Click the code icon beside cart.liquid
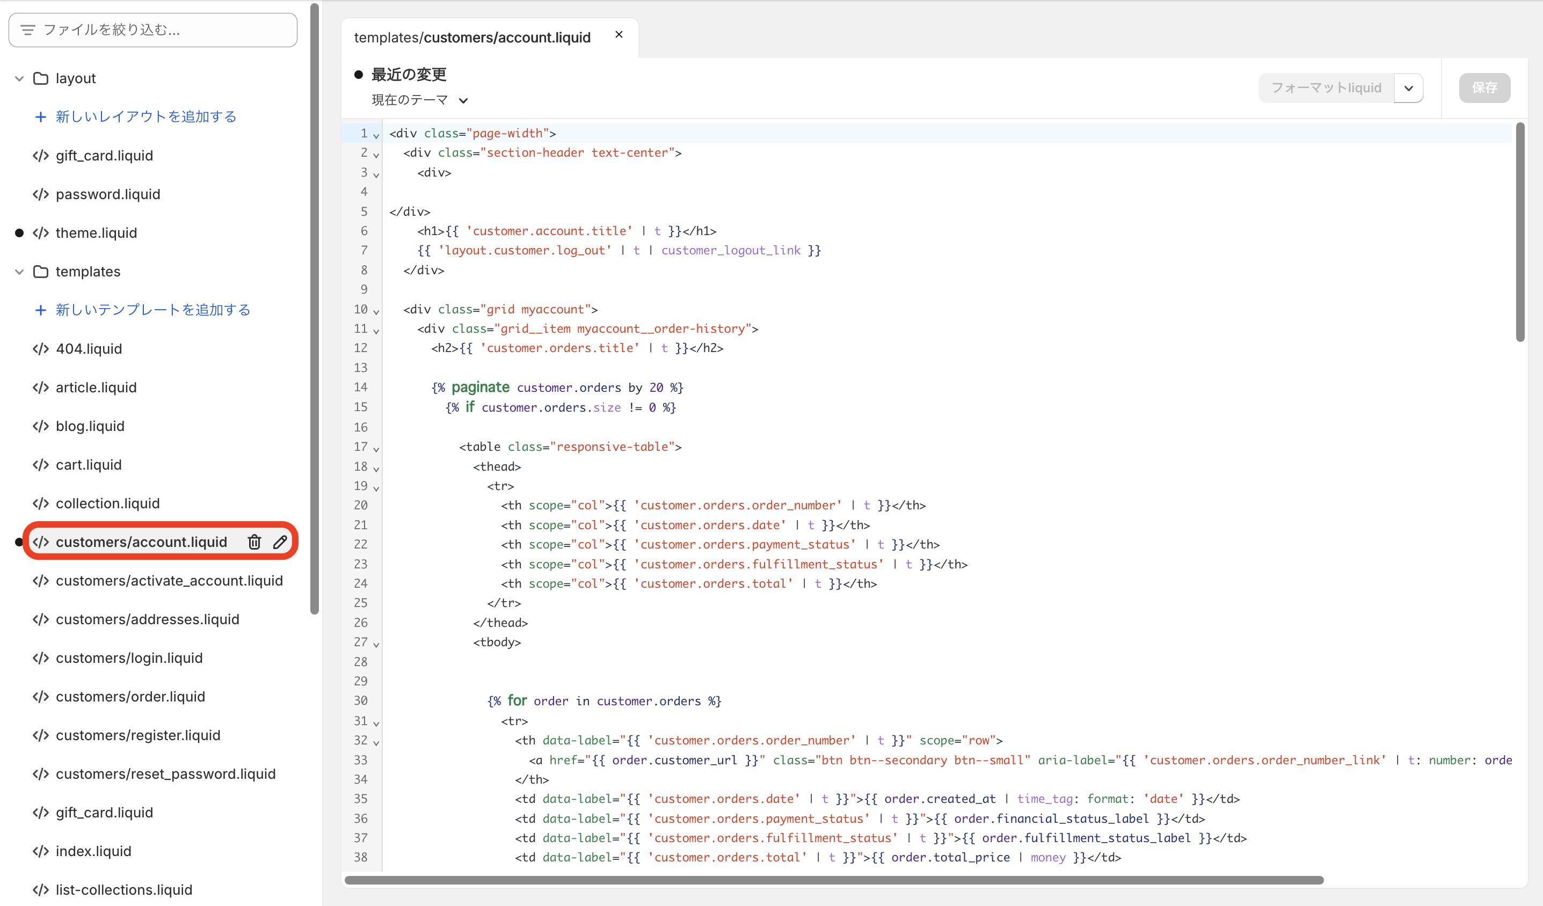1543x906 pixels. point(41,465)
